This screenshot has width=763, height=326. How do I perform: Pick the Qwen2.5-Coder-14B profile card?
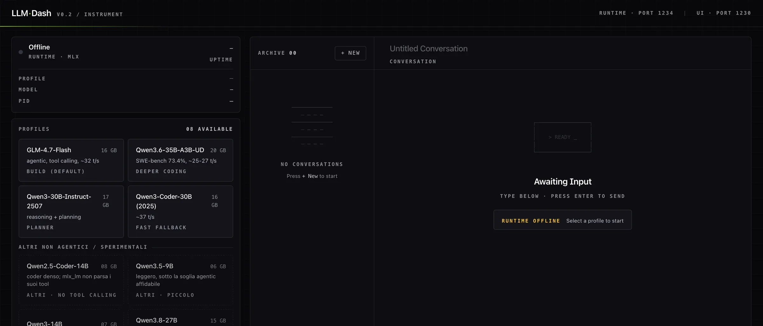click(x=71, y=280)
